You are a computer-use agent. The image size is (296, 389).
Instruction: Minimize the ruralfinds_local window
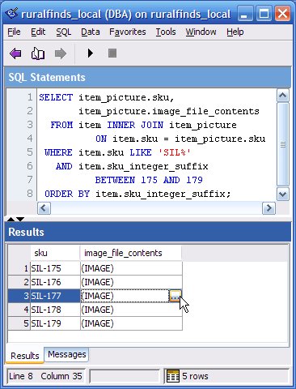pos(244,14)
